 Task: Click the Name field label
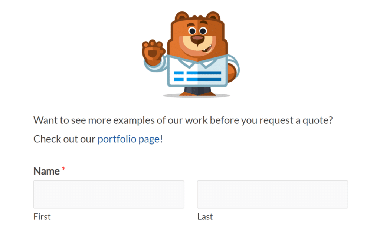(x=46, y=171)
